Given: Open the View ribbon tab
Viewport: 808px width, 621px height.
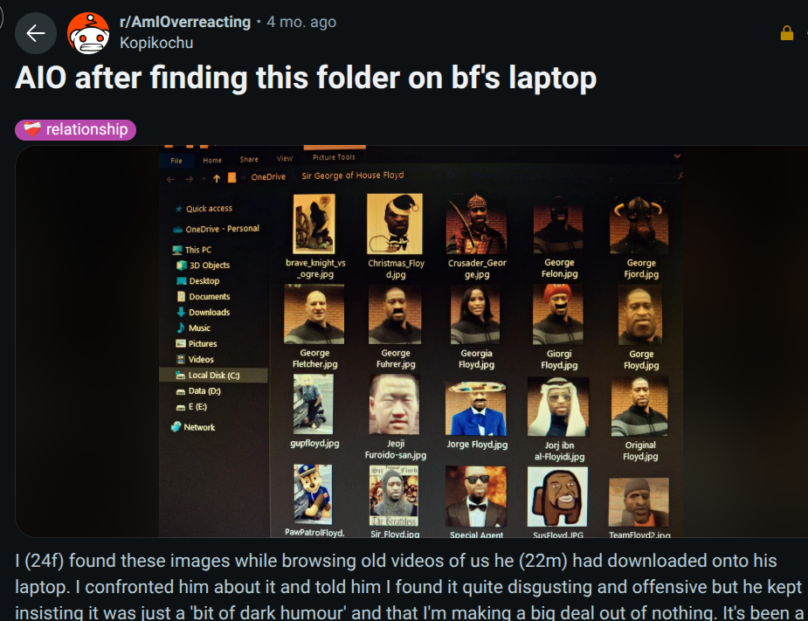Looking at the screenshot, I should (x=285, y=158).
